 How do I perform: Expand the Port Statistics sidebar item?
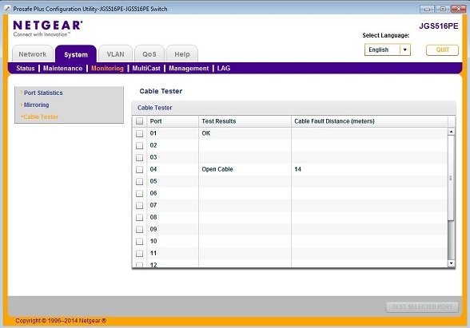pos(43,93)
